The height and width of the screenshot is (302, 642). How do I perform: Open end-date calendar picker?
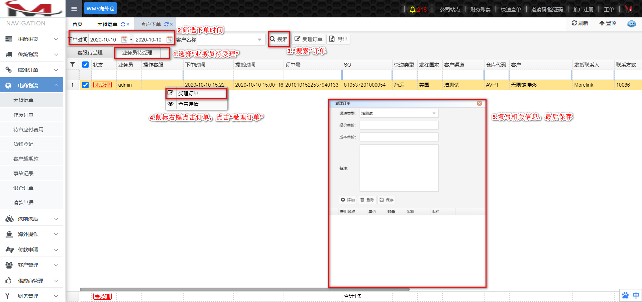[170, 39]
